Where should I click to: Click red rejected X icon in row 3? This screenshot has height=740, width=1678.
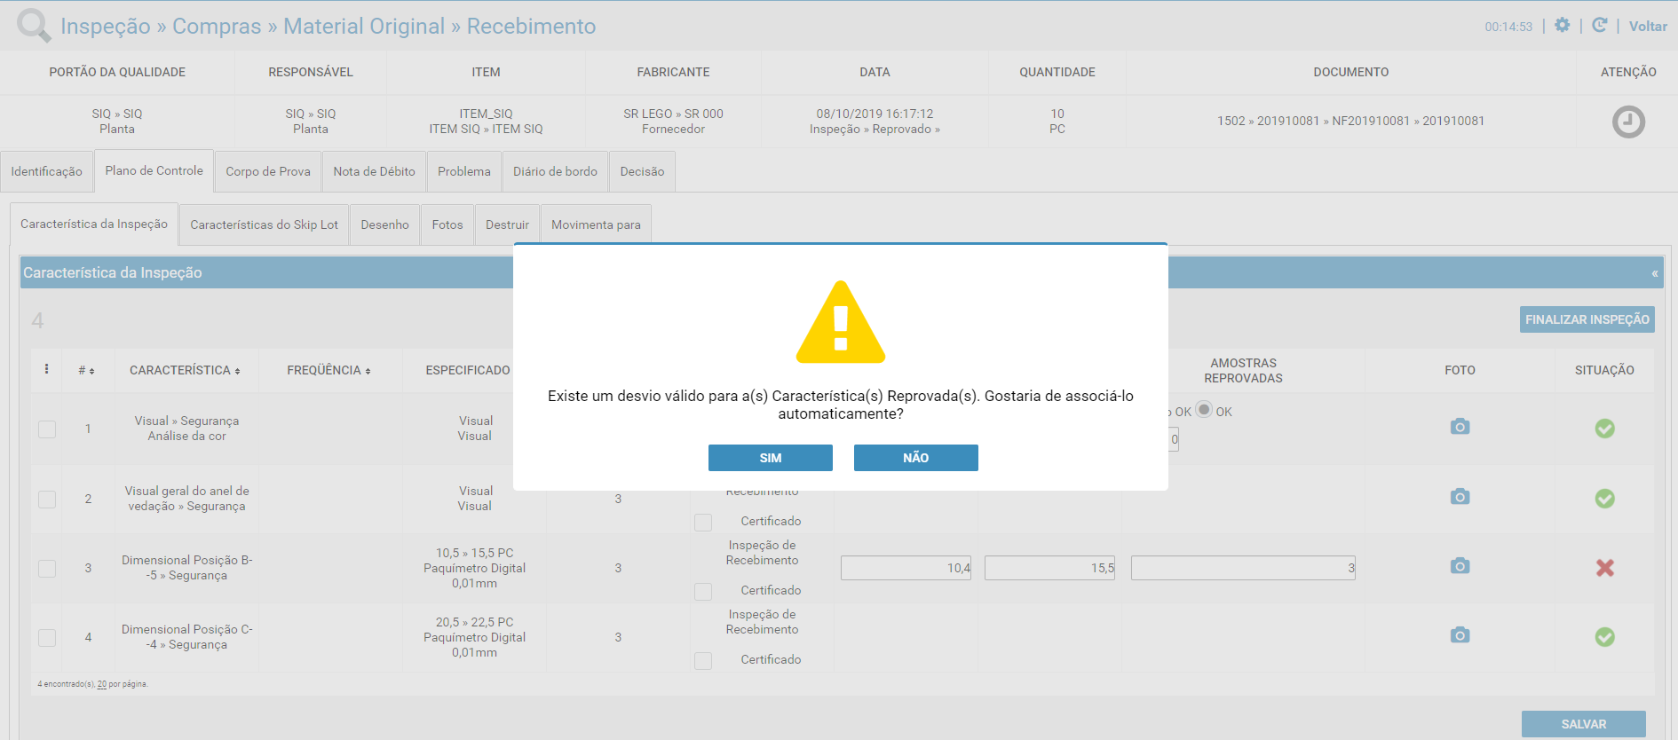(1604, 568)
